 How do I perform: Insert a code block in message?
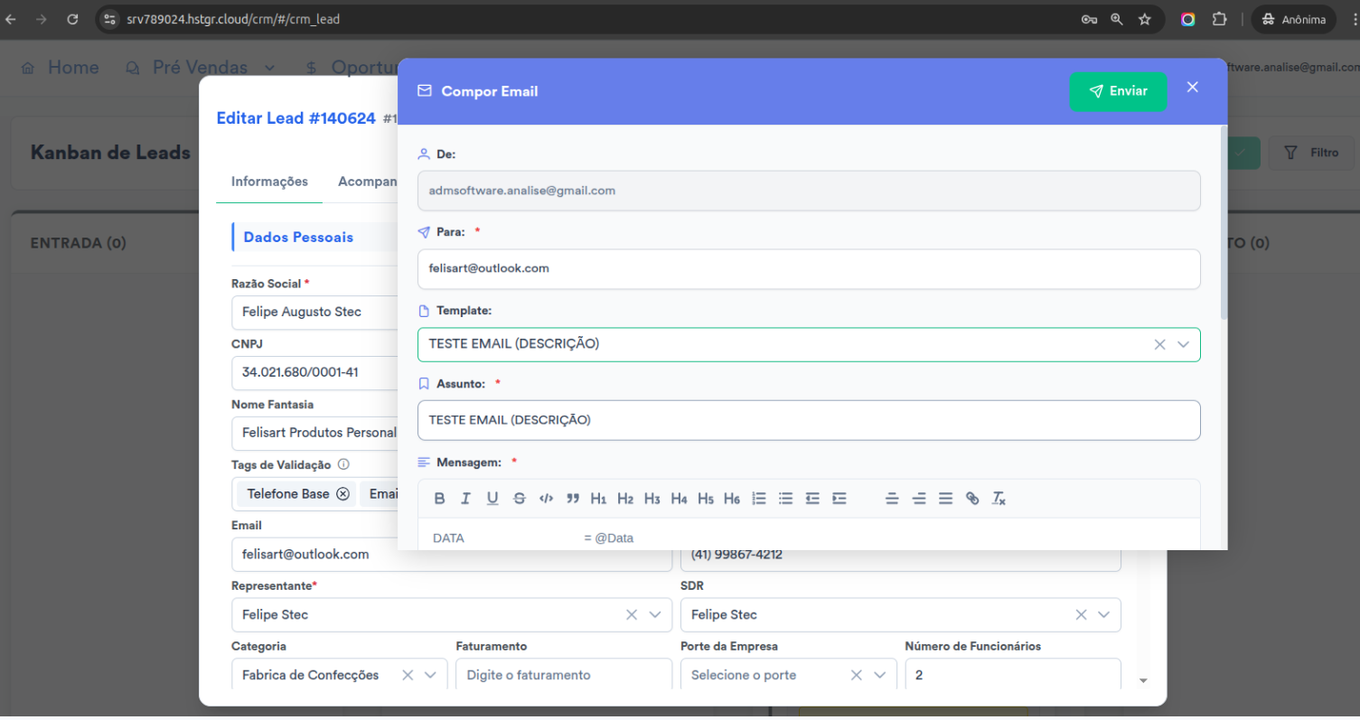point(546,499)
